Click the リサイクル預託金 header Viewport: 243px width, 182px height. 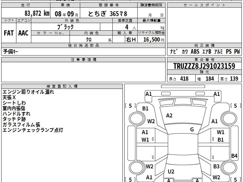click(151, 33)
